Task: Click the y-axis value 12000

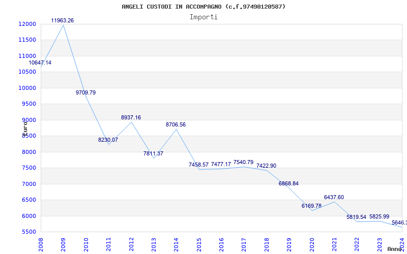Action: (x=27, y=24)
